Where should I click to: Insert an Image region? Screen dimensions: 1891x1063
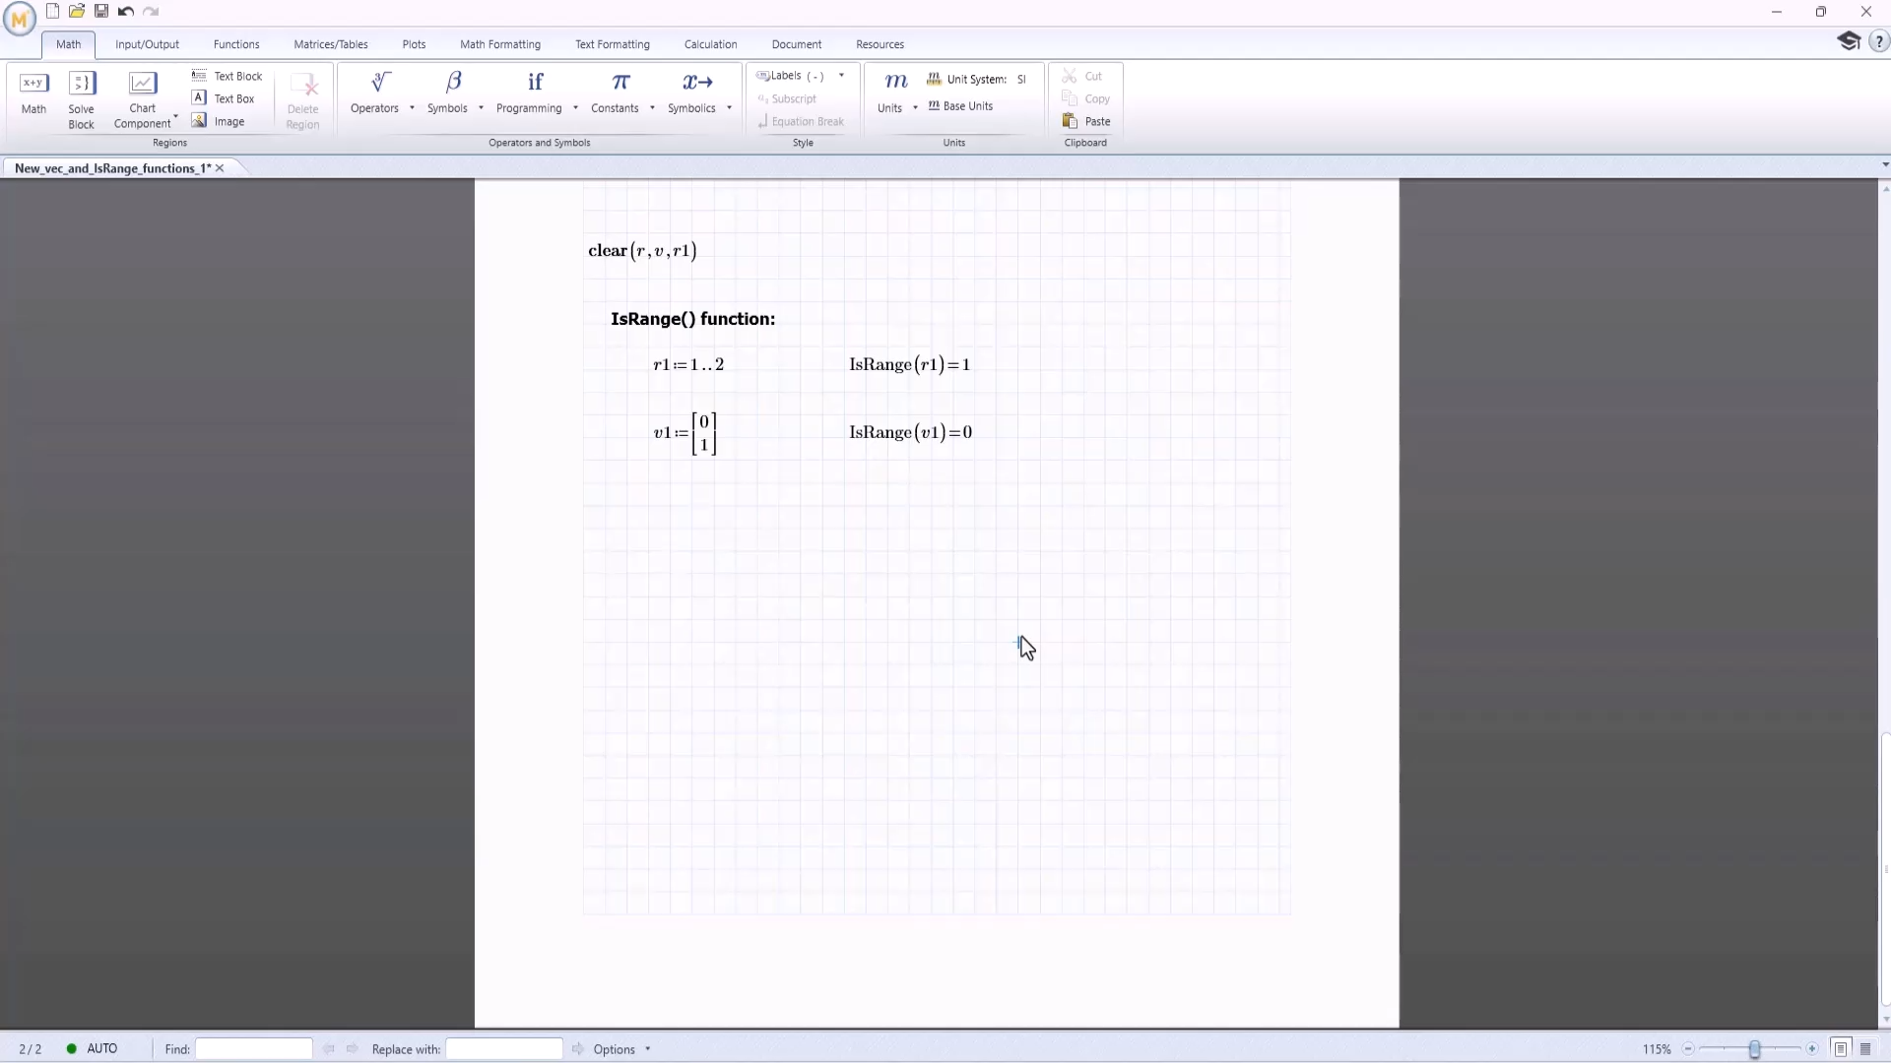click(x=219, y=121)
